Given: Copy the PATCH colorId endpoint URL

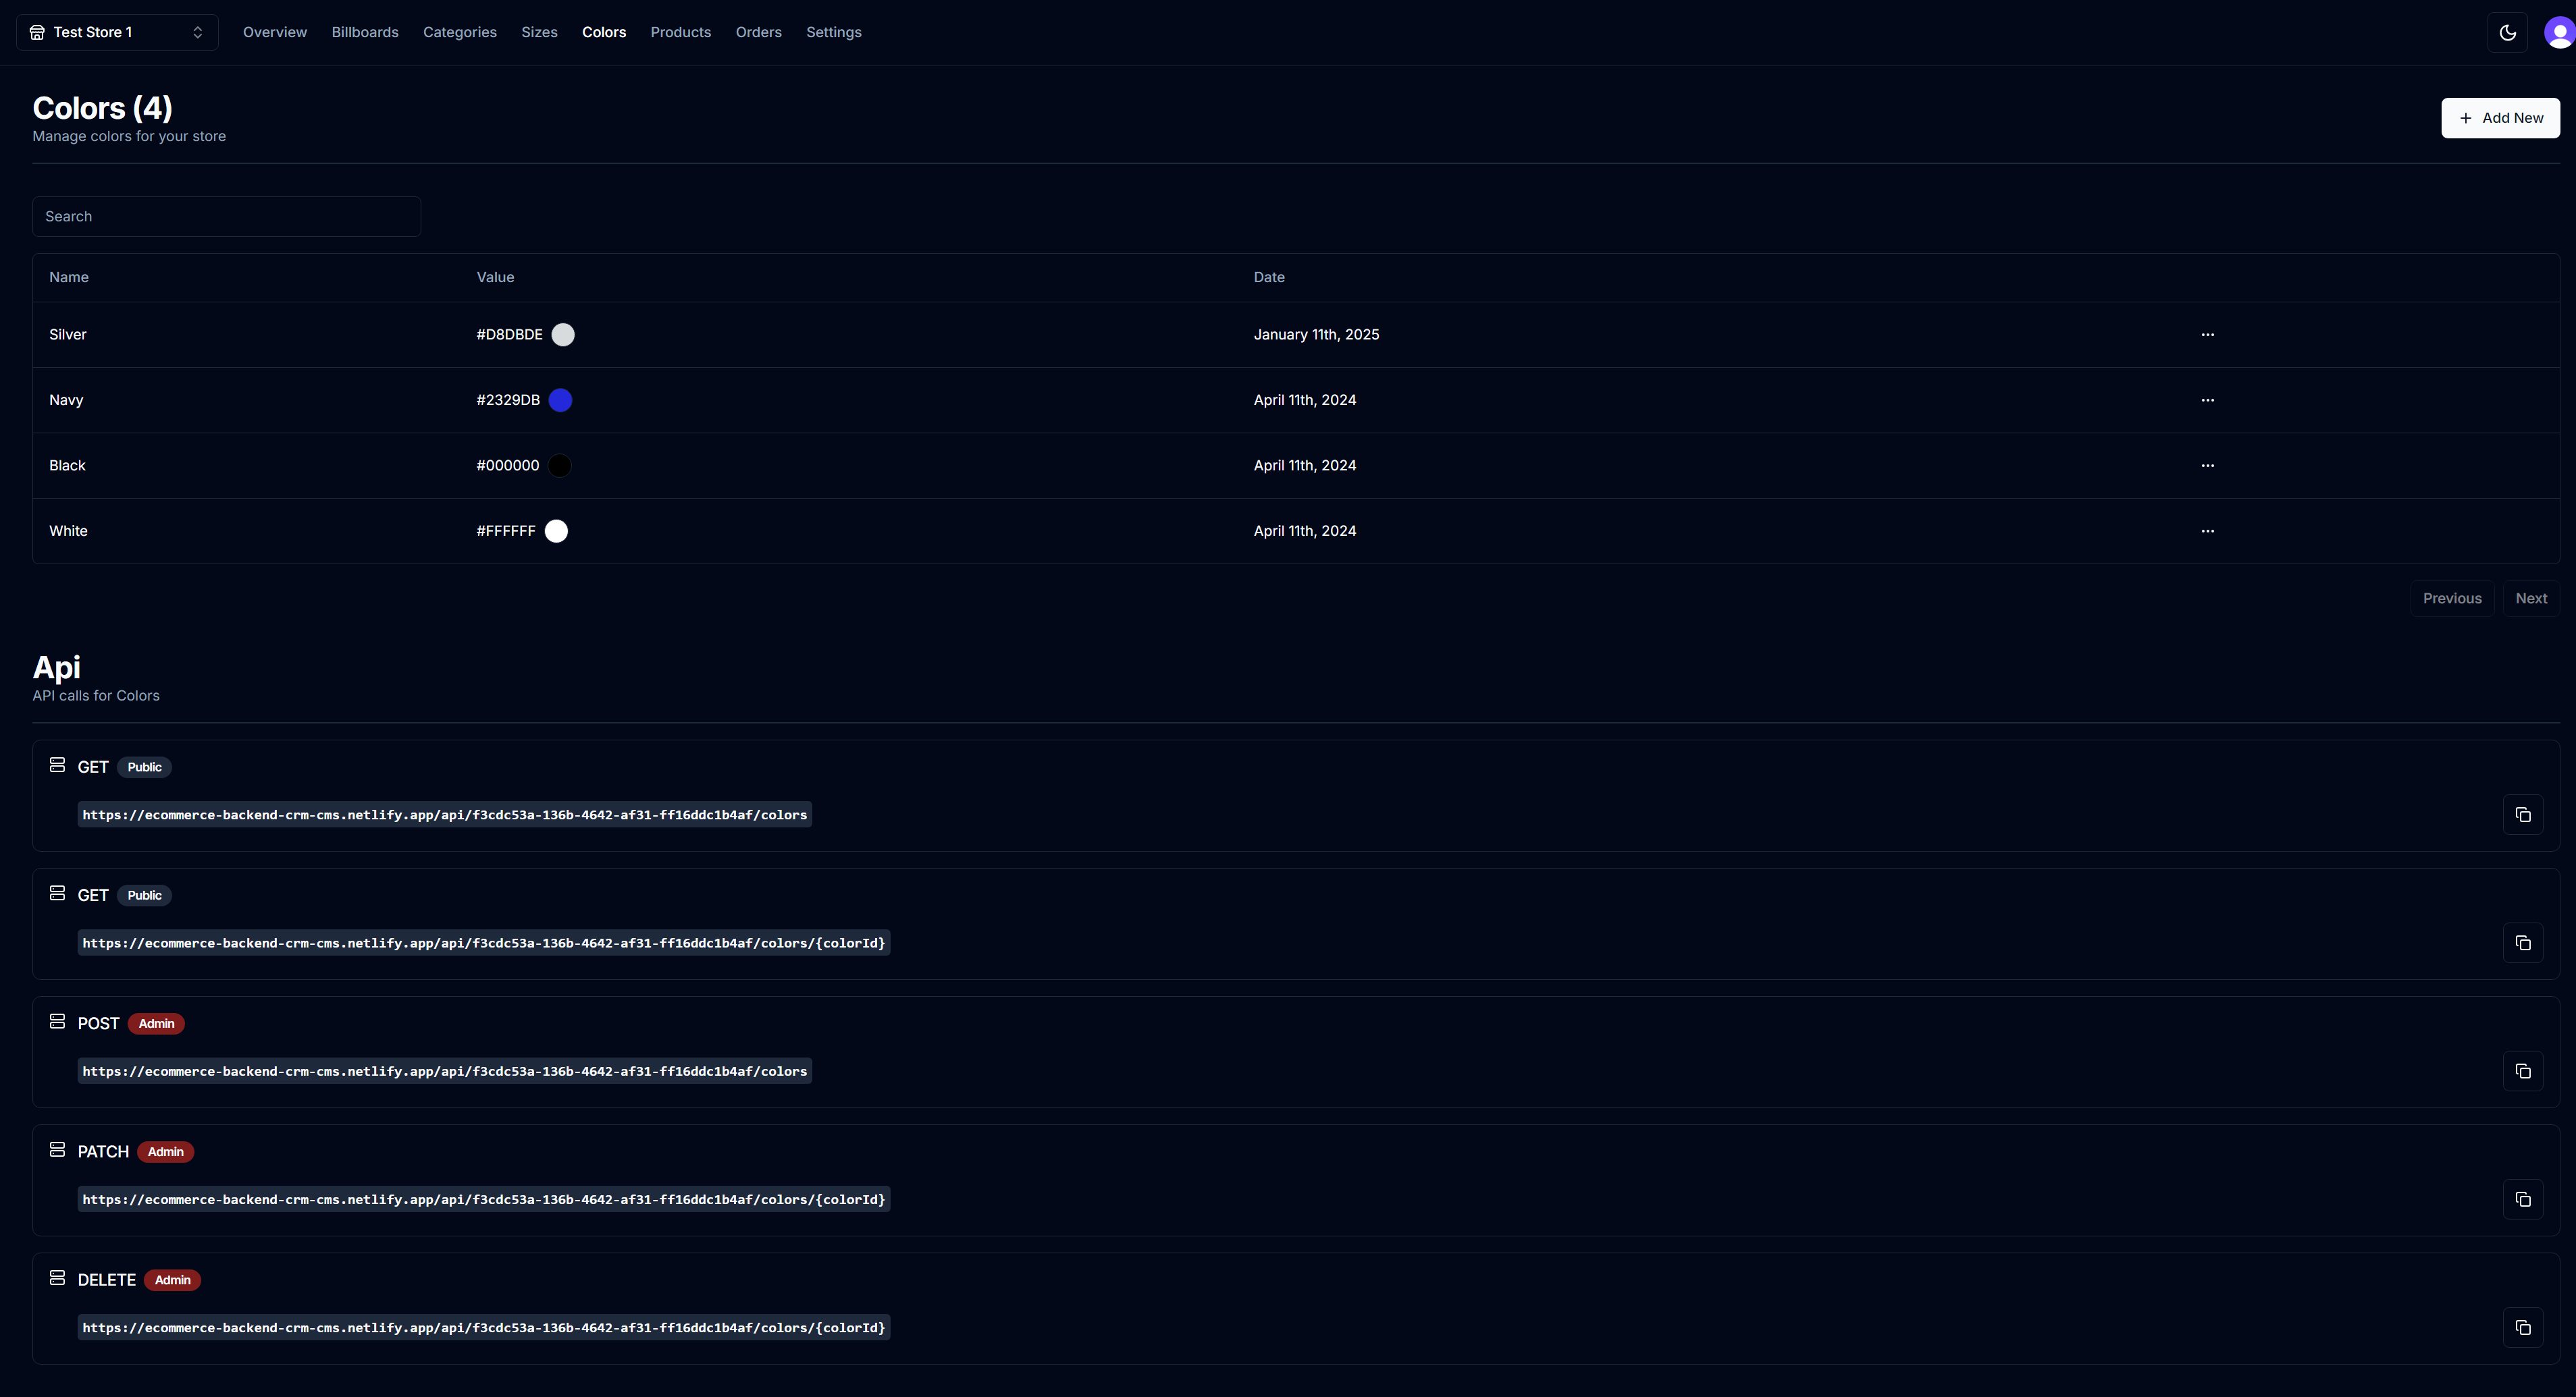Looking at the screenshot, I should [2522, 1198].
